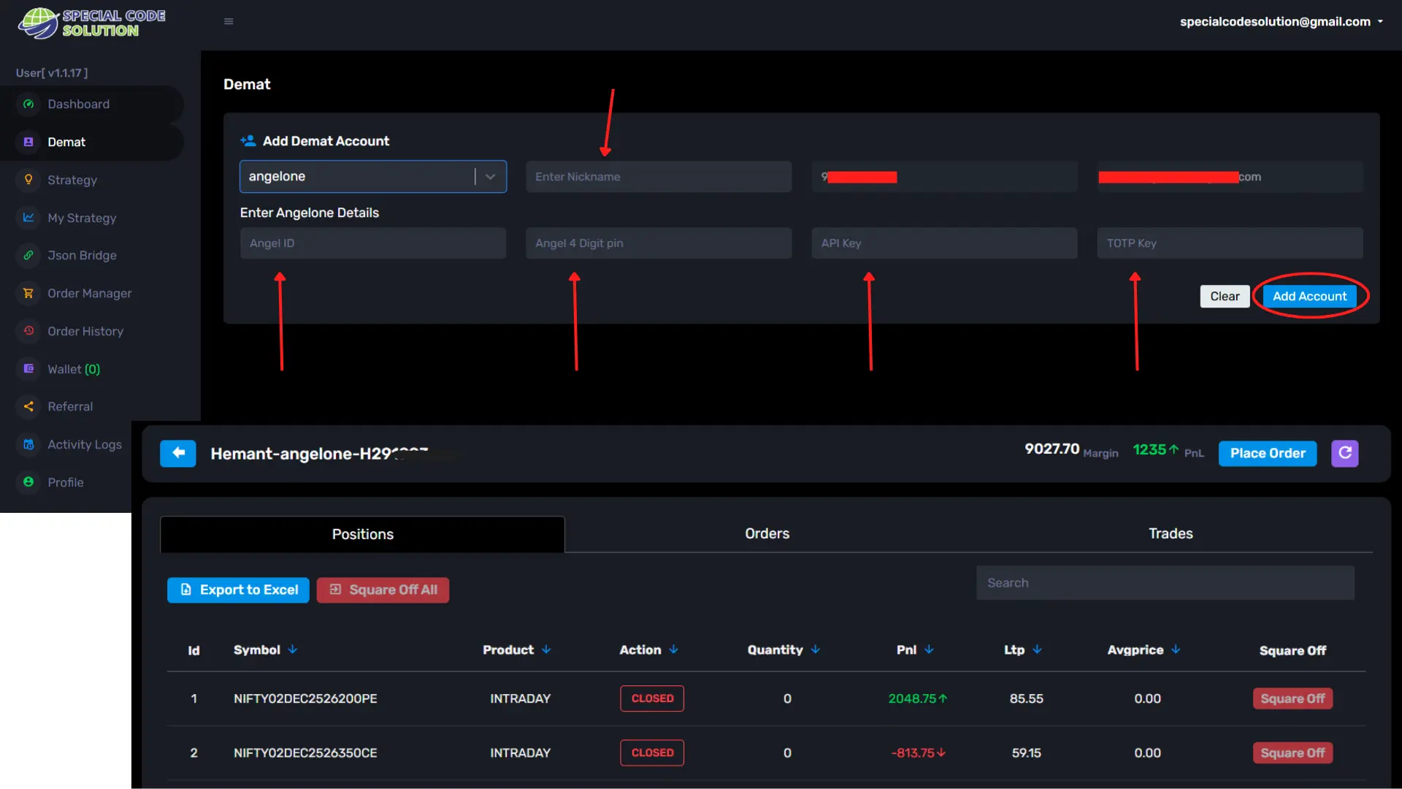Toggle the Quantity column sort arrow
Image resolution: width=1402 pixels, height=789 pixels.
[816, 649]
